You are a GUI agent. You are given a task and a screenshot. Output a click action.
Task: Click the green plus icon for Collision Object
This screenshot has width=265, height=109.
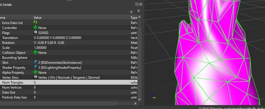click(x=35, y=52)
